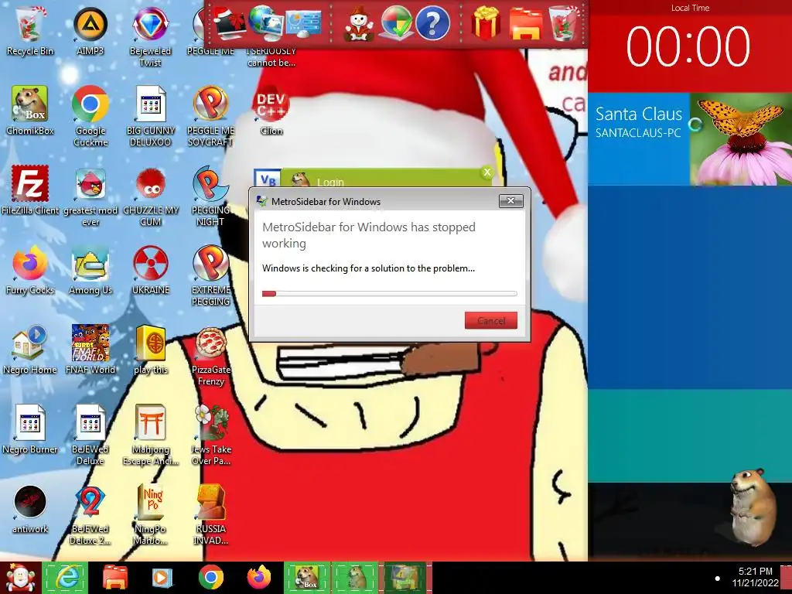Click the VB icon in Login window
This screenshot has height=594, width=792.
pos(267,179)
